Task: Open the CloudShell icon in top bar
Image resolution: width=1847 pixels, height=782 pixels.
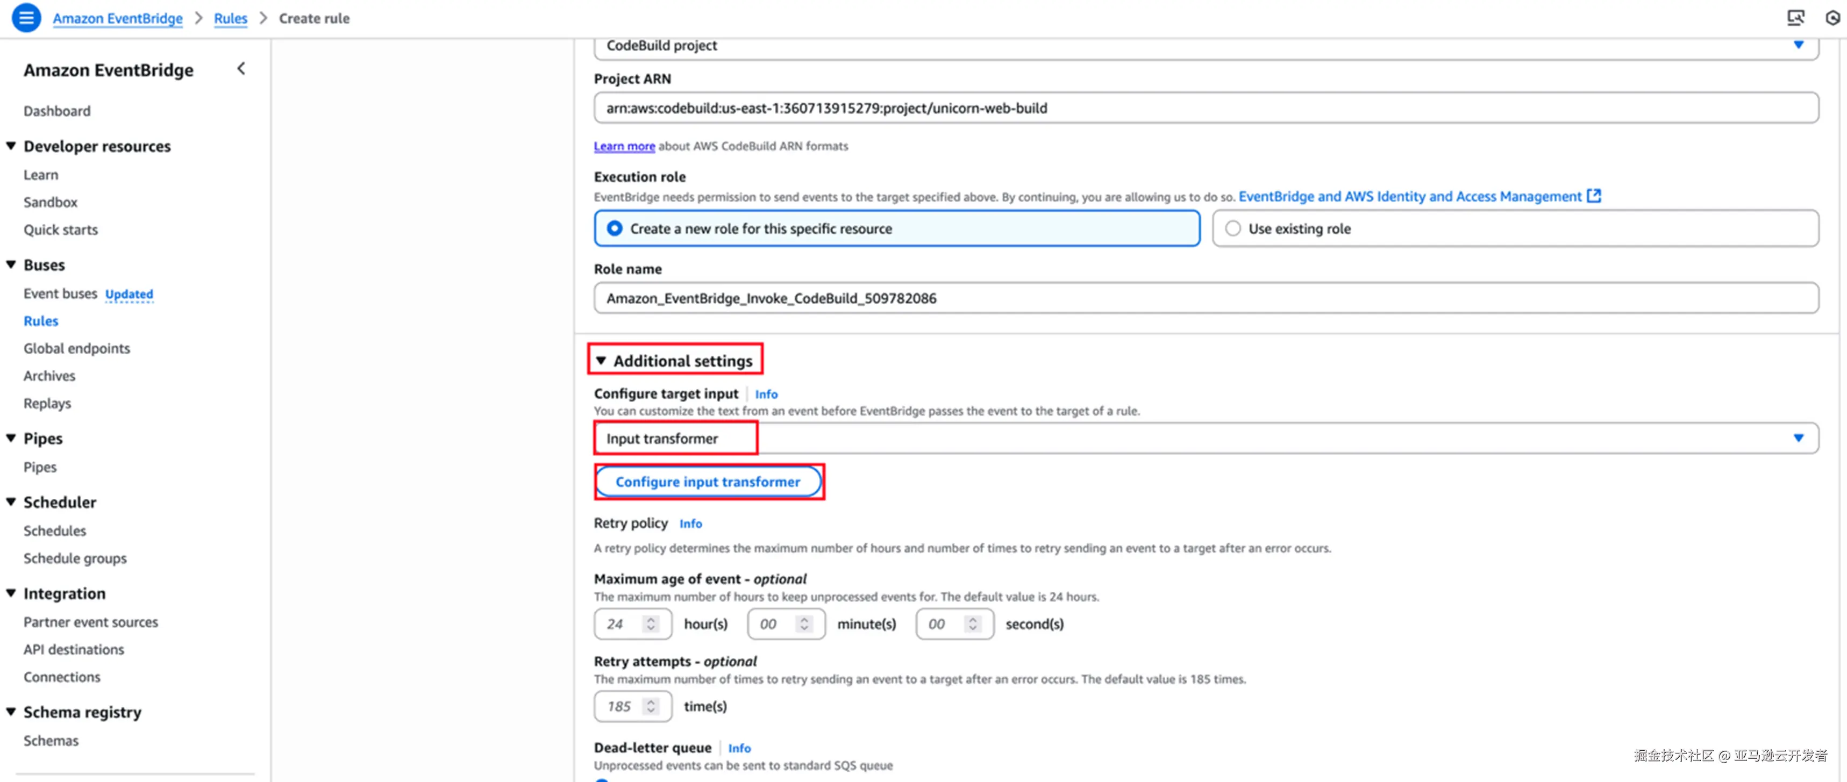Action: pyautogui.click(x=1795, y=18)
